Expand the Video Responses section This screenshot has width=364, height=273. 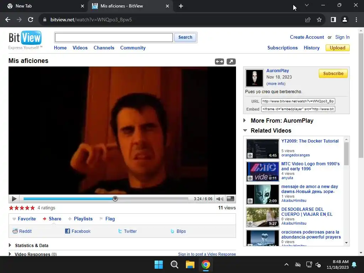(x=36, y=254)
